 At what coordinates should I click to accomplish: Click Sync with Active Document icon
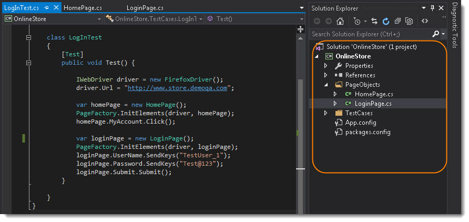click(374, 22)
